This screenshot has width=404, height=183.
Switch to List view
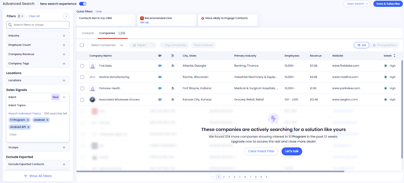[362, 45]
